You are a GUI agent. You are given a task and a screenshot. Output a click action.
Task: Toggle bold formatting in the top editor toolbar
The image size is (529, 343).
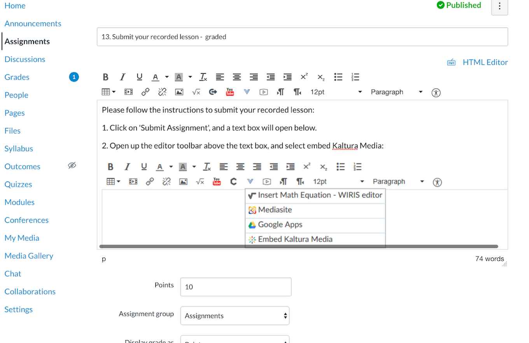click(x=105, y=77)
